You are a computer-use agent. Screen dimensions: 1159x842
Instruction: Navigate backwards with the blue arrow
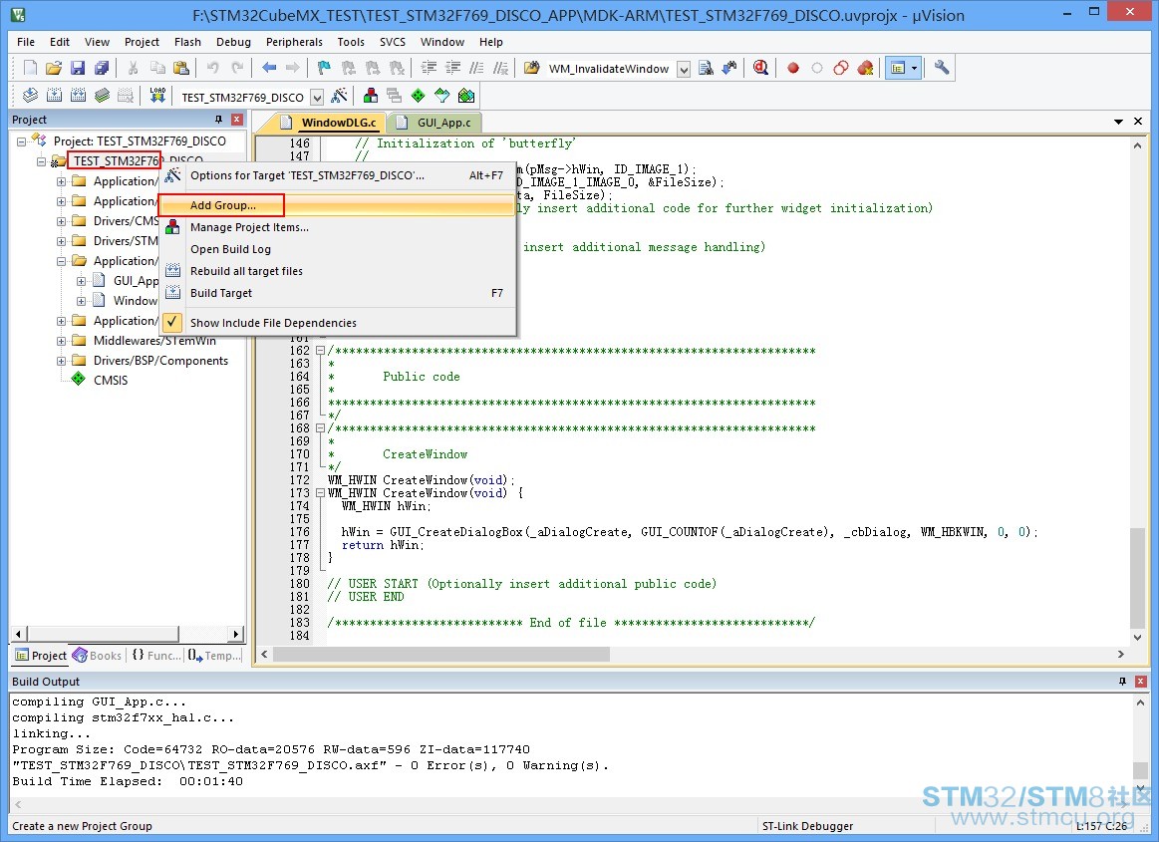tap(269, 68)
